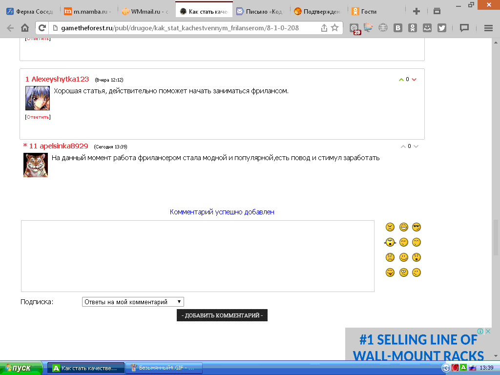Open the Windows пуск start button
The width and height of the screenshot is (500, 375).
tap(21, 368)
